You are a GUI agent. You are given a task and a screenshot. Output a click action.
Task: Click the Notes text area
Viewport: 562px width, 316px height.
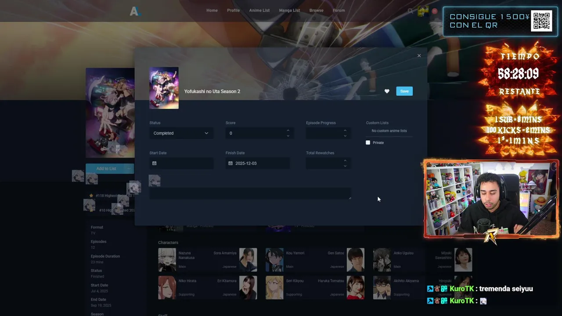point(250,194)
